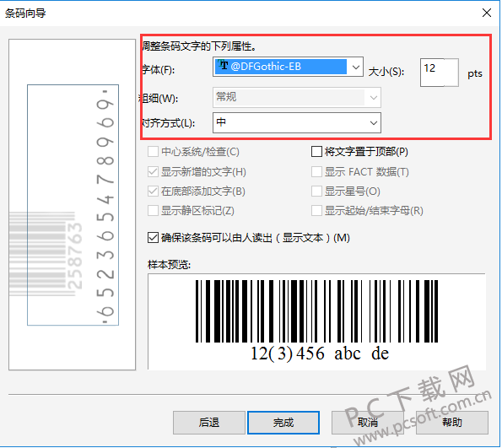Click the sample text '12(3)456 abc de'
Image resolution: width=502 pixels, height=448 pixels.
coord(320,354)
